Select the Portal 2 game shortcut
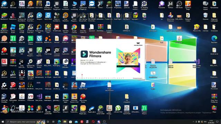Viewport: 221px width, 124px height. [x=100, y=4]
